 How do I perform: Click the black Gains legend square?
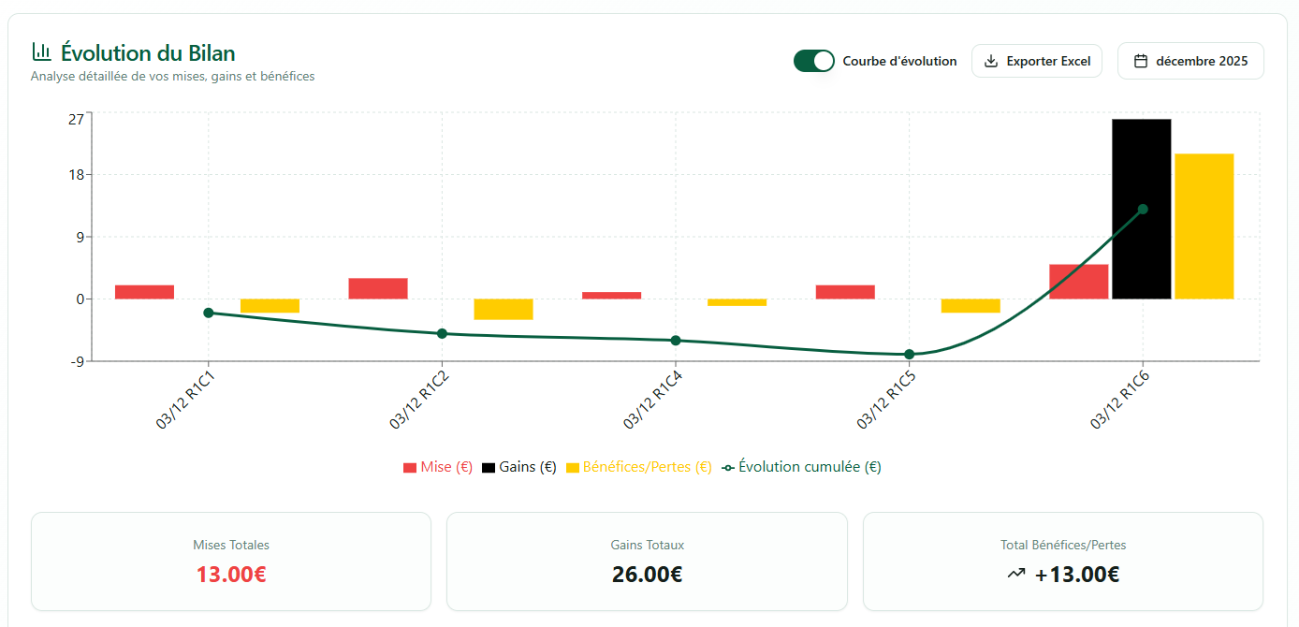pos(489,467)
